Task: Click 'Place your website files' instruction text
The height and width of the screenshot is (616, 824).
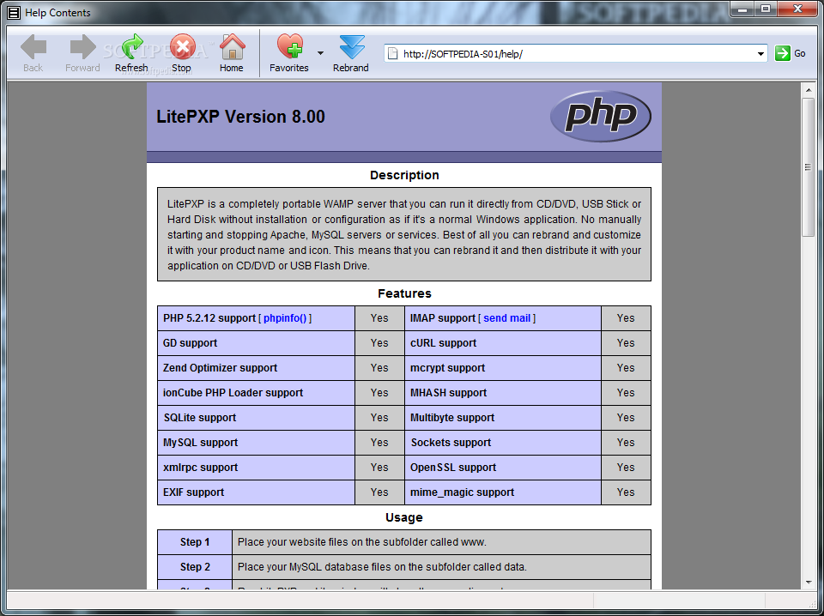Action: (362, 542)
